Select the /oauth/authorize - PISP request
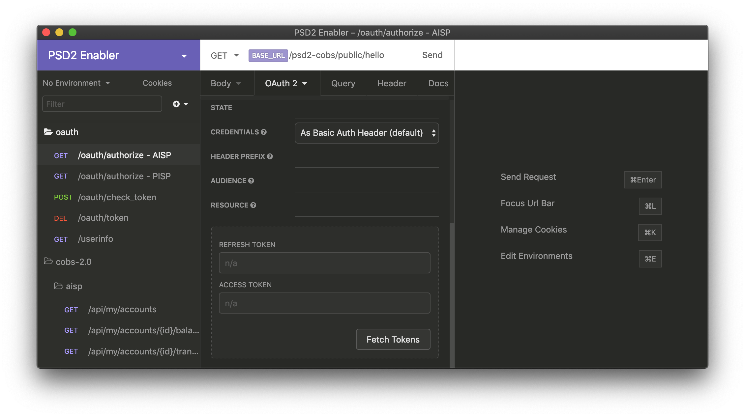Screen dimensions: 745x417 click(119, 176)
